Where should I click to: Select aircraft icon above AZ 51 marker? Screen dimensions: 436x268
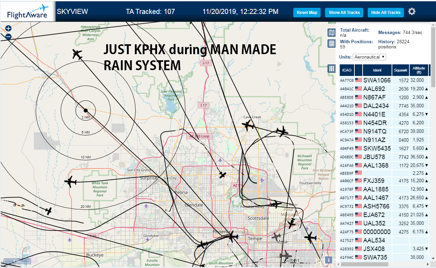pyautogui.click(x=223, y=175)
